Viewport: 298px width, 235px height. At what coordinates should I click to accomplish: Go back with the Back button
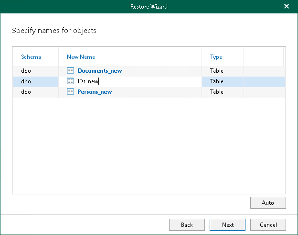tap(187, 224)
